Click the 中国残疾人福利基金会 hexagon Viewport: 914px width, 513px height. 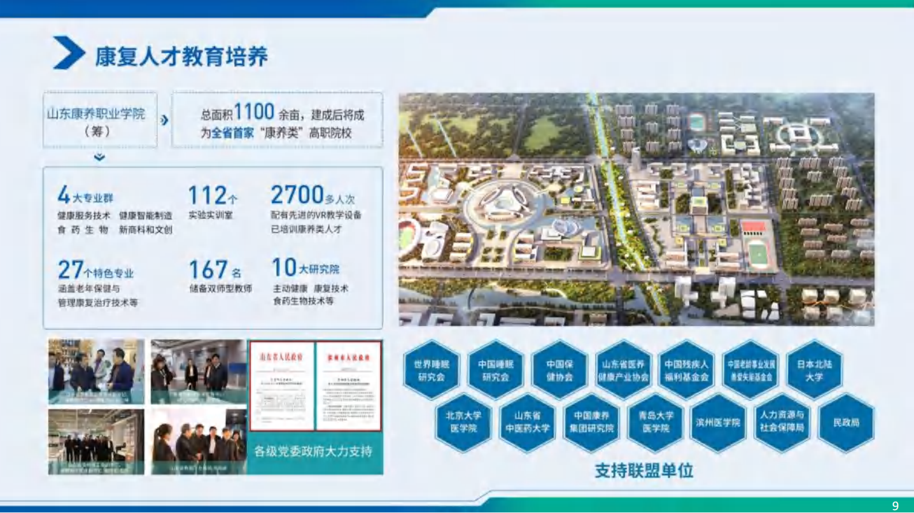coord(687,371)
